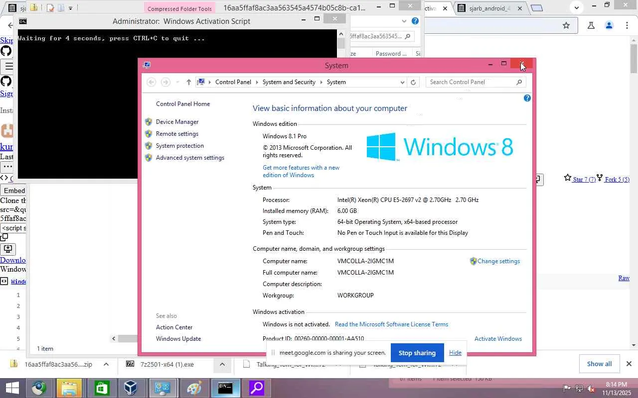Open the Chrome three-dot menu
The width and height of the screenshot is (638, 398).
(x=627, y=25)
